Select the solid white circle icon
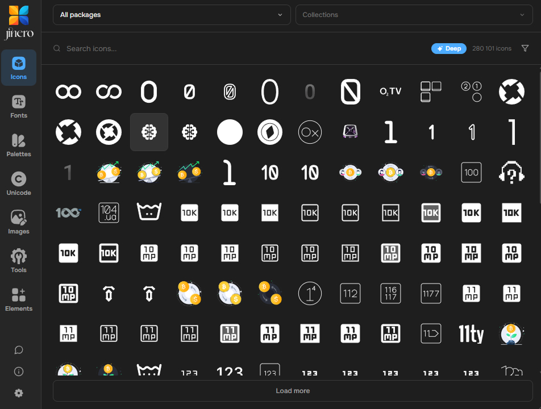The width and height of the screenshot is (541, 409). tap(230, 132)
